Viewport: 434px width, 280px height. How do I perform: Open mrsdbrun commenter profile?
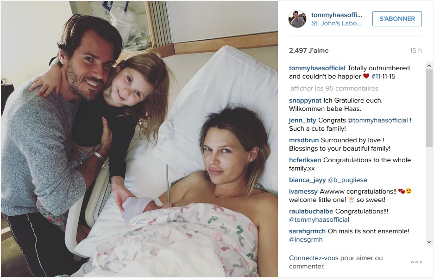304,140
